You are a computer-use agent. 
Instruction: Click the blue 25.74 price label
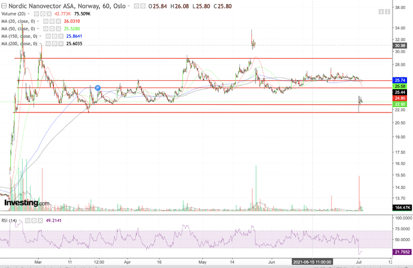400,80
